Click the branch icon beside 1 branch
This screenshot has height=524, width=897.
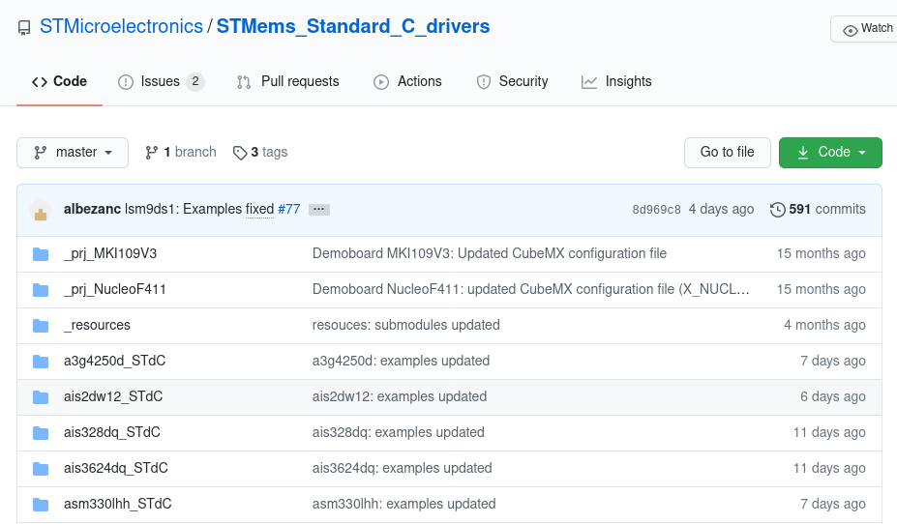point(152,153)
